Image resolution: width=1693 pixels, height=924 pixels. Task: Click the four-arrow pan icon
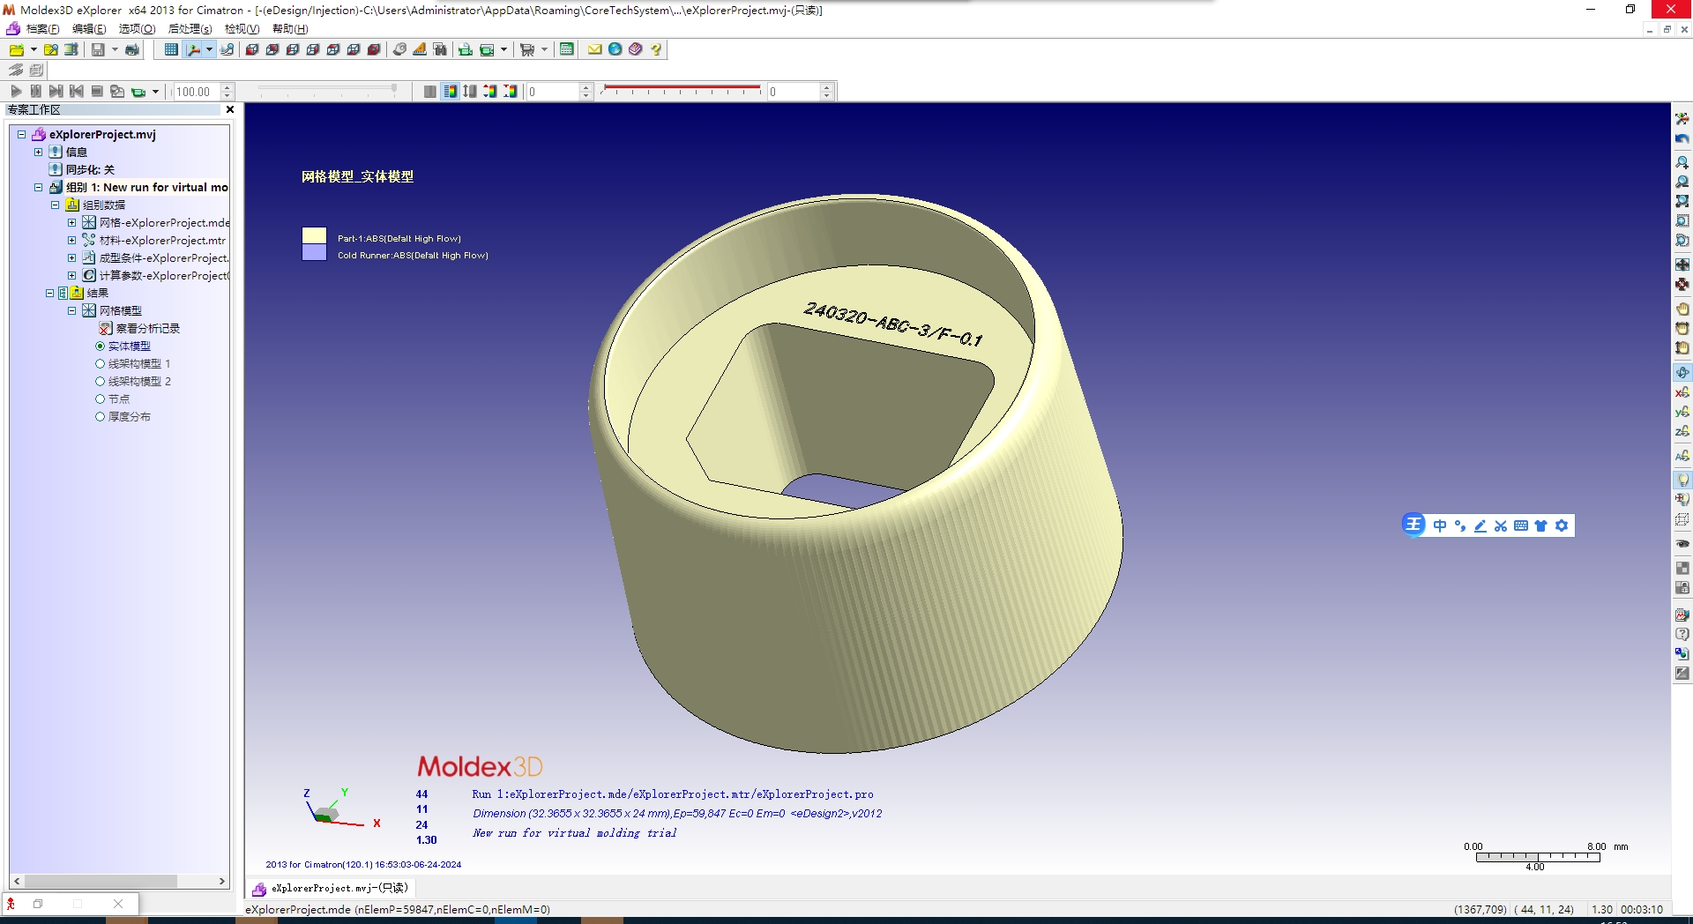(x=1682, y=265)
